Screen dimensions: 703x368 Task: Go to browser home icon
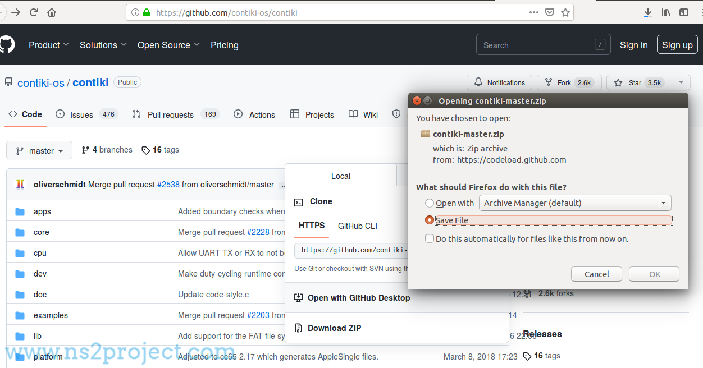pos(52,12)
